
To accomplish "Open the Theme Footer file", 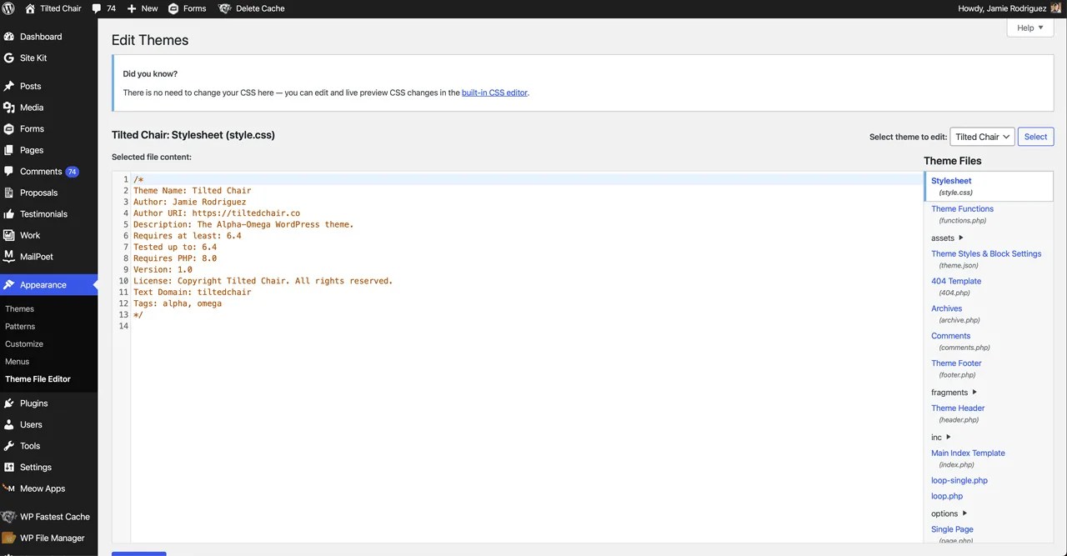I will click(956, 363).
